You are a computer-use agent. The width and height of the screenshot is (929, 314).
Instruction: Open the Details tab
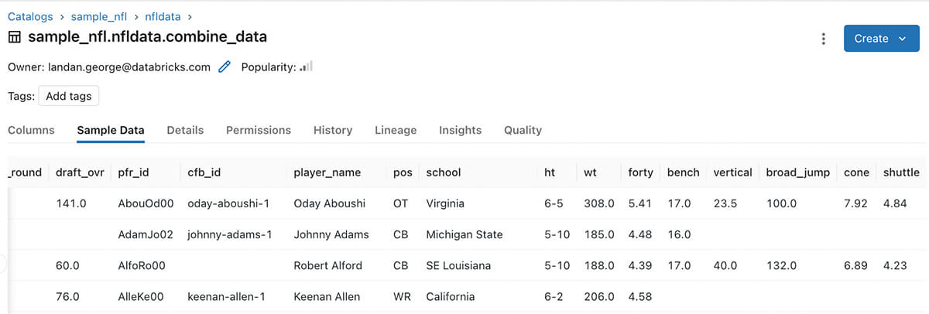coord(185,130)
